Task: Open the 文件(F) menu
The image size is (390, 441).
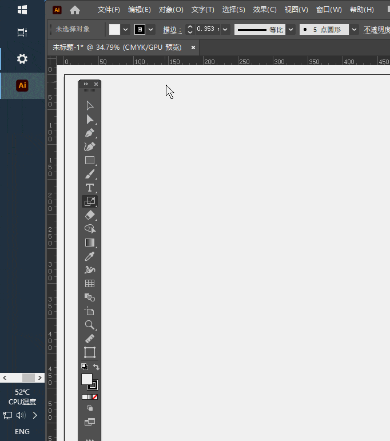Action: coord(109,10)
